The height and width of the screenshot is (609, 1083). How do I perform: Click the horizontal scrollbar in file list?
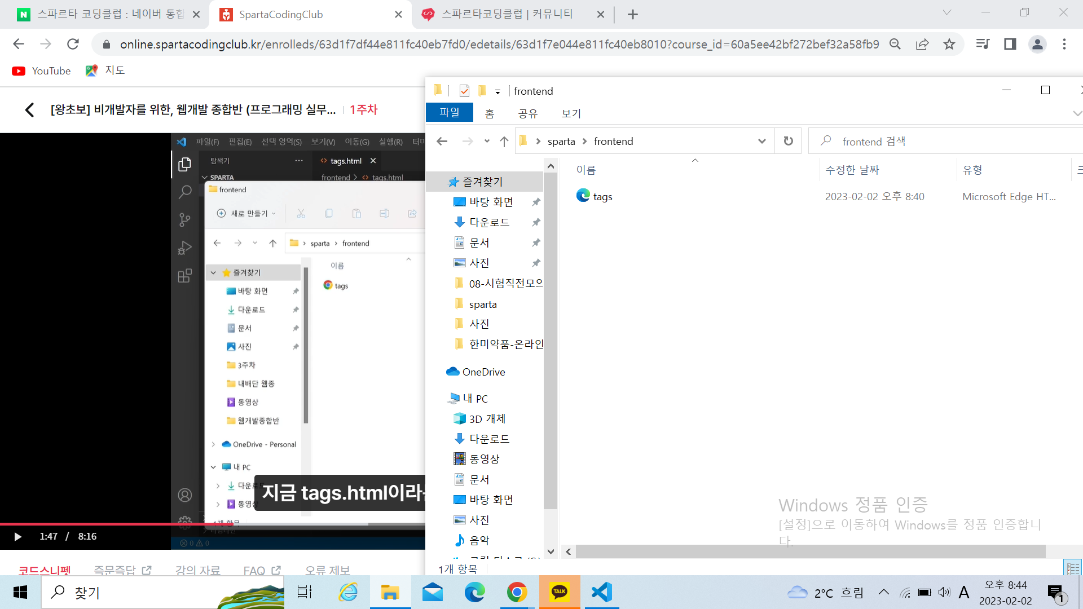point(811,551)
